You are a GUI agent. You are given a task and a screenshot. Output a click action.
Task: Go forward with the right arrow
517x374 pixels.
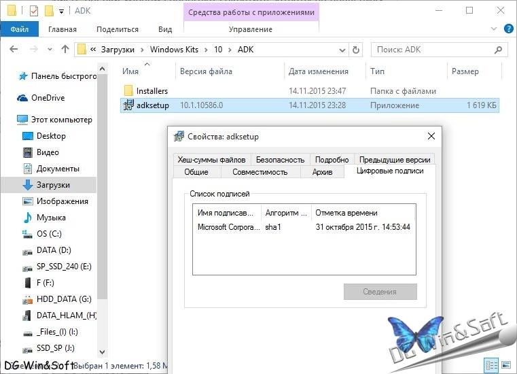tap(34, 50)
